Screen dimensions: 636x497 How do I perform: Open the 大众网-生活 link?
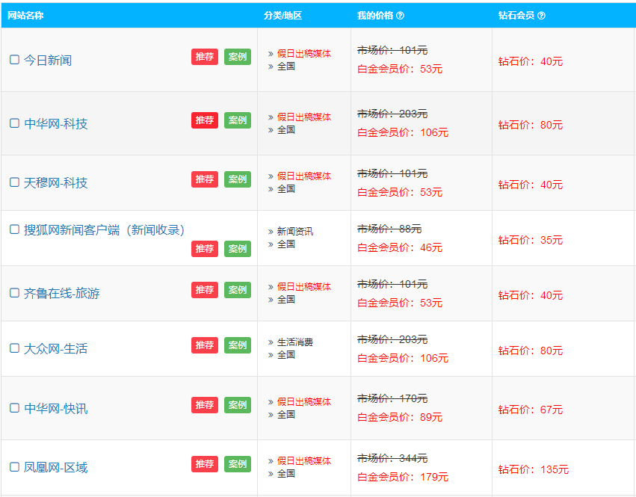pos(55,348)
